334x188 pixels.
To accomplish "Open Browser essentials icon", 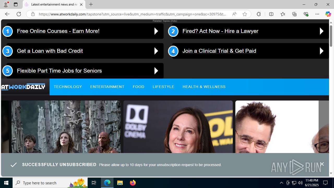I will pyautogui.click(x=306, y=14).
